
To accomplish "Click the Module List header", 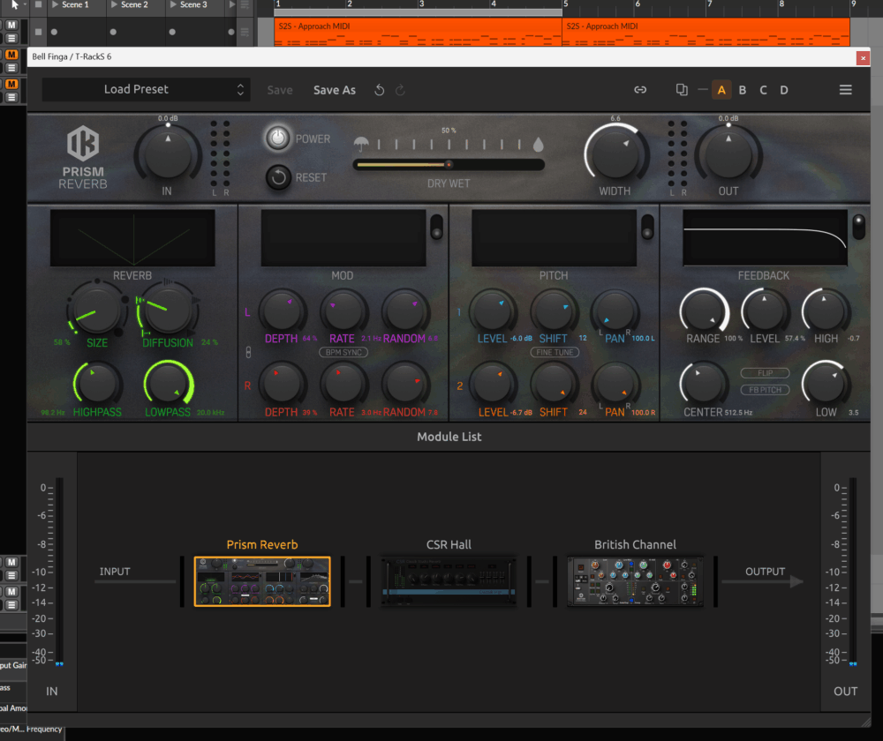I will (449, 437).
